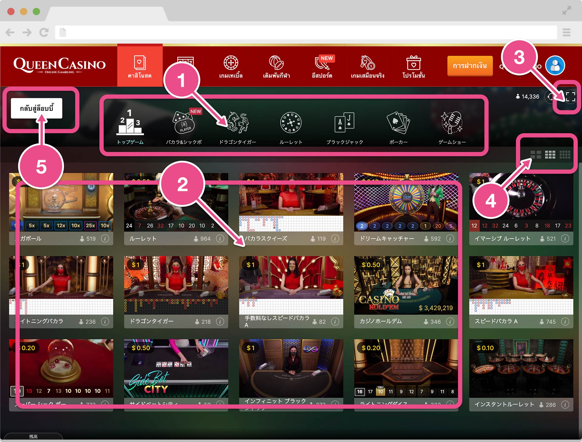Switch to medium grid view
The height and width of the screenshot is (442, 582).
coord(550,155)
